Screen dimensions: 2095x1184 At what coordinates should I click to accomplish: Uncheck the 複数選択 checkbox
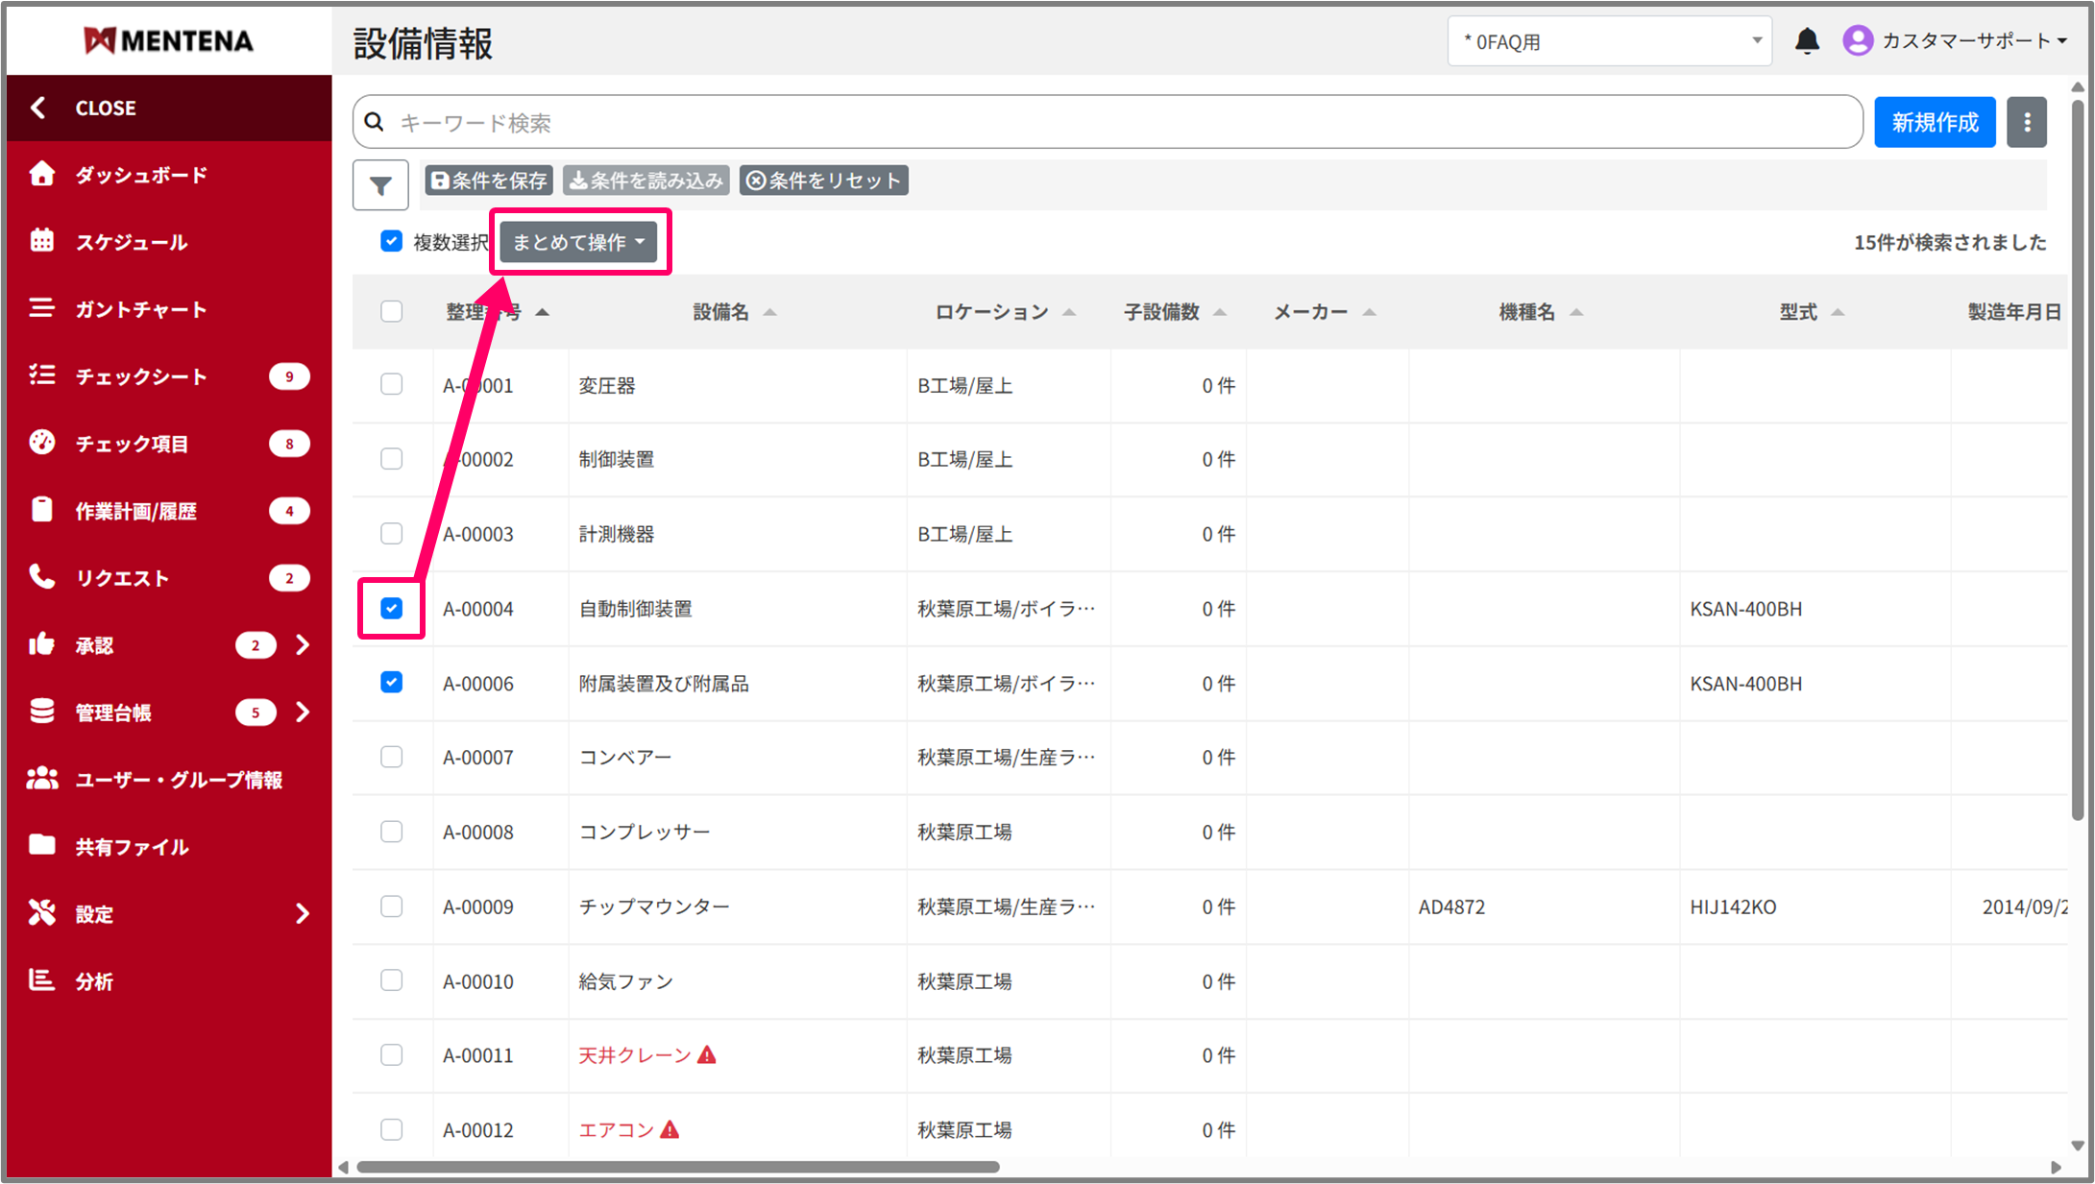pos(391,241)
